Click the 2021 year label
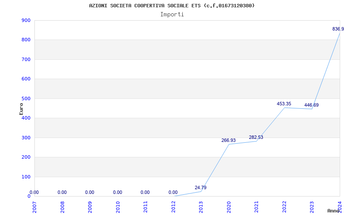Viewport: 344px width, 215px height. pyautogui.click(x=256, y=207)
